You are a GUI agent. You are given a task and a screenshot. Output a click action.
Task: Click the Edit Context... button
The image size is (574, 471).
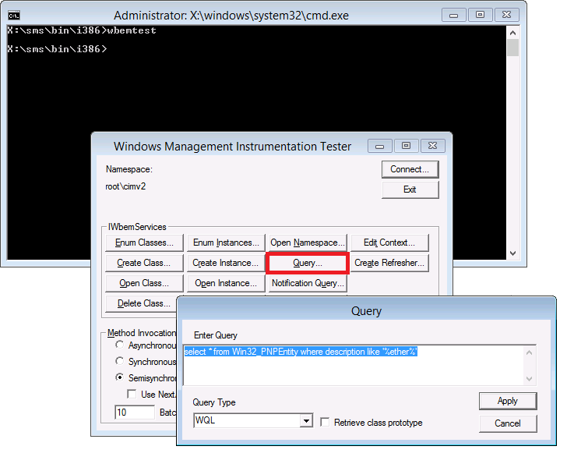click(389, 243)
